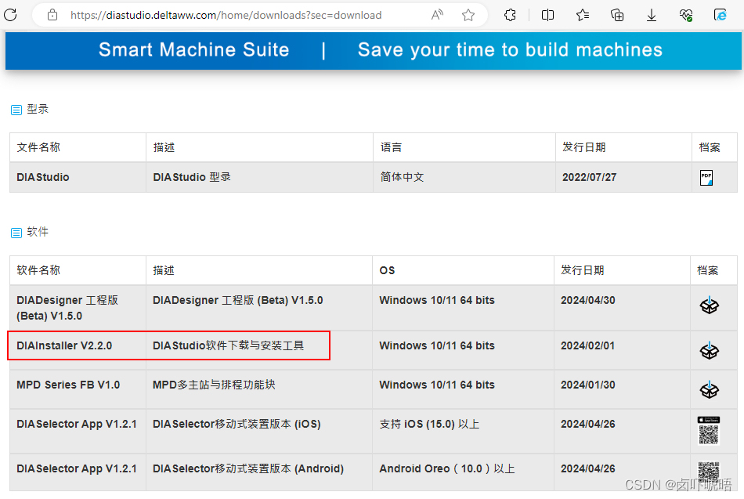Open the browser Downloads panel

pos(652,15)
